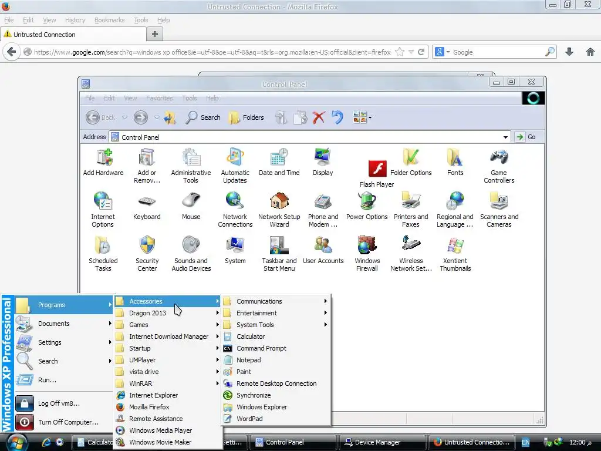The image size is (601, 451).
Task: Click Turn Off Computer
Action: pos(63,422)
